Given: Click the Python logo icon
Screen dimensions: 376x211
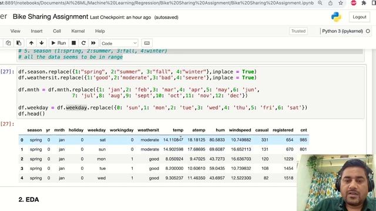Looking at the screenshot, I should tap(336, 17).
